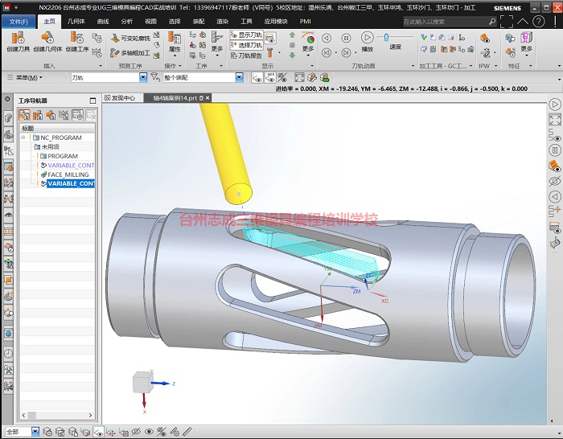
Task: Open the 全部 selection dropdown at bottom
Action: coord(35,432)
